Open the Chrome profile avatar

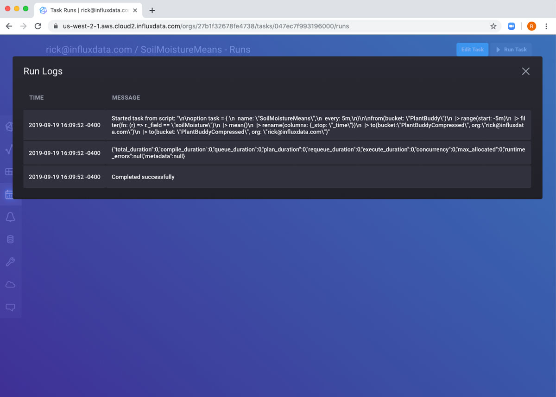coord(531,26)
